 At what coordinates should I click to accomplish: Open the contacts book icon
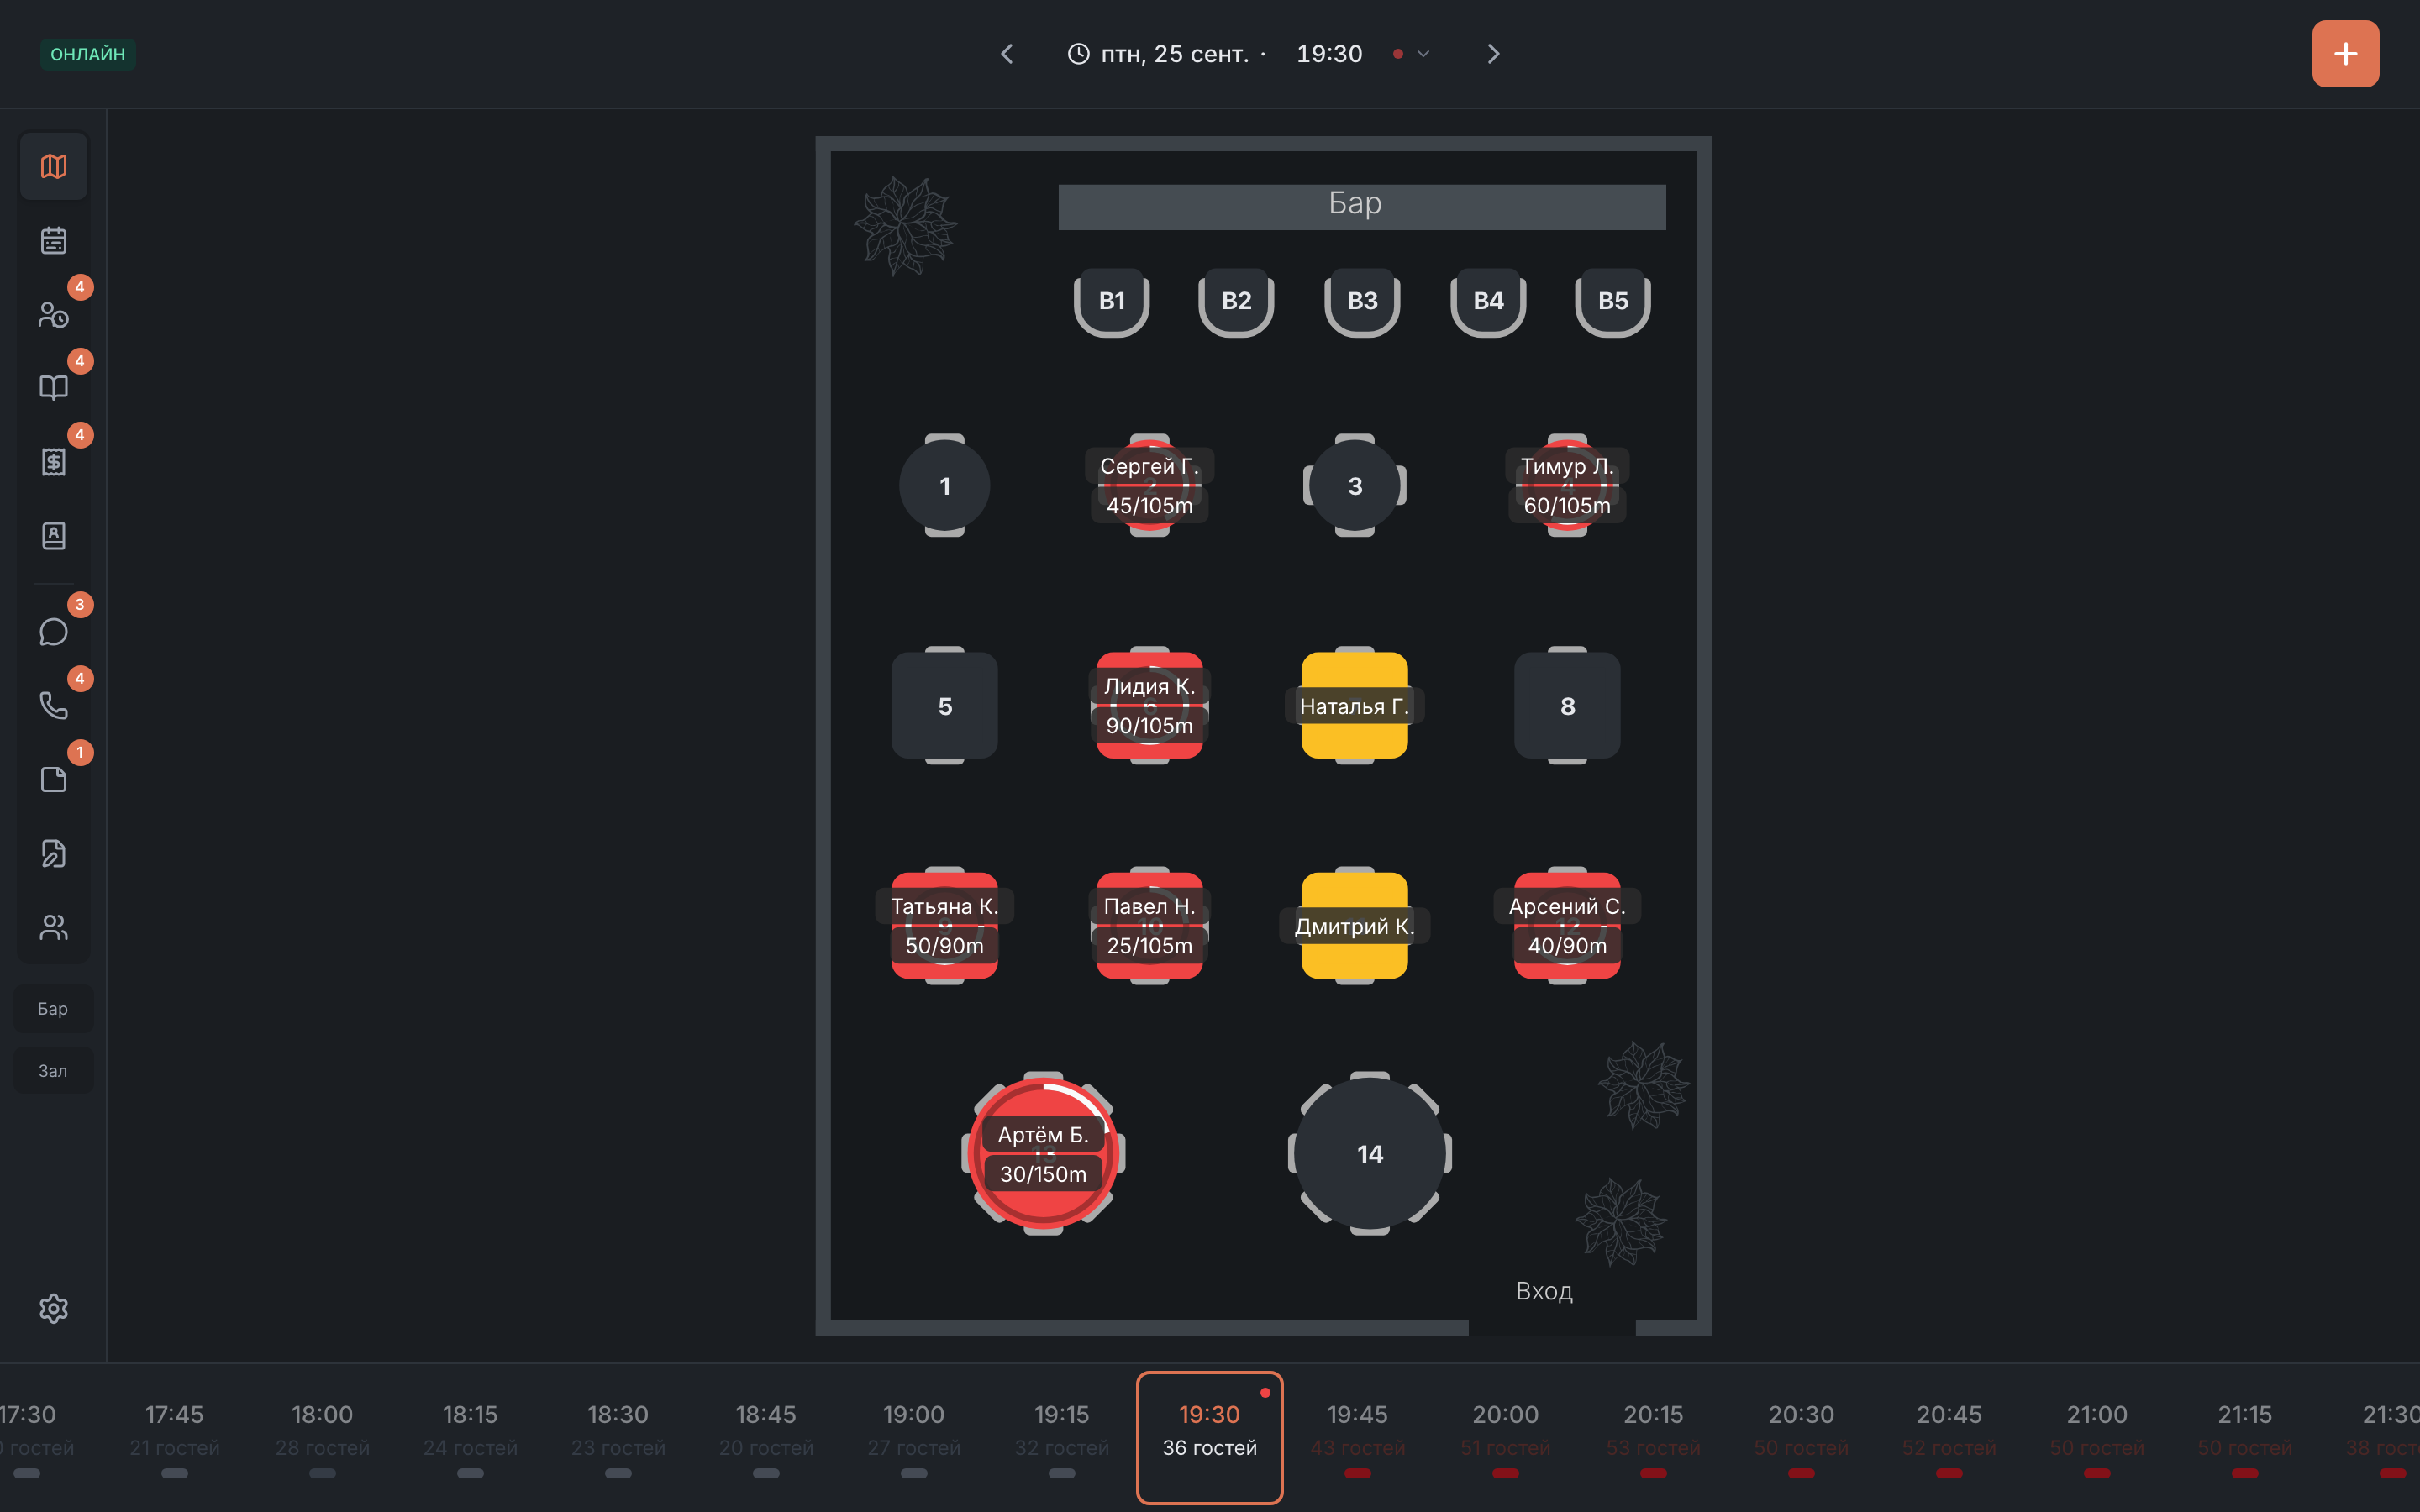(x=54, y=536)
